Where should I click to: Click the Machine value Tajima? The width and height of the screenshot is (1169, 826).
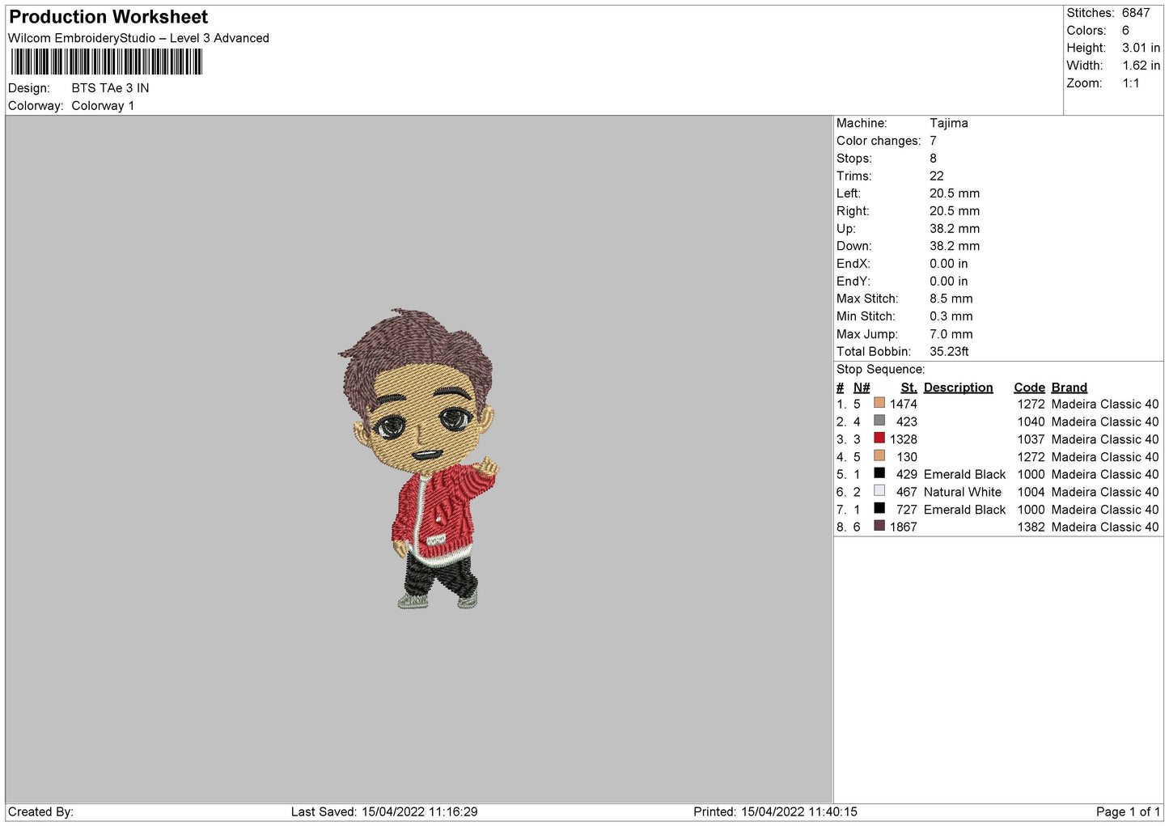[x=948, y=123]
